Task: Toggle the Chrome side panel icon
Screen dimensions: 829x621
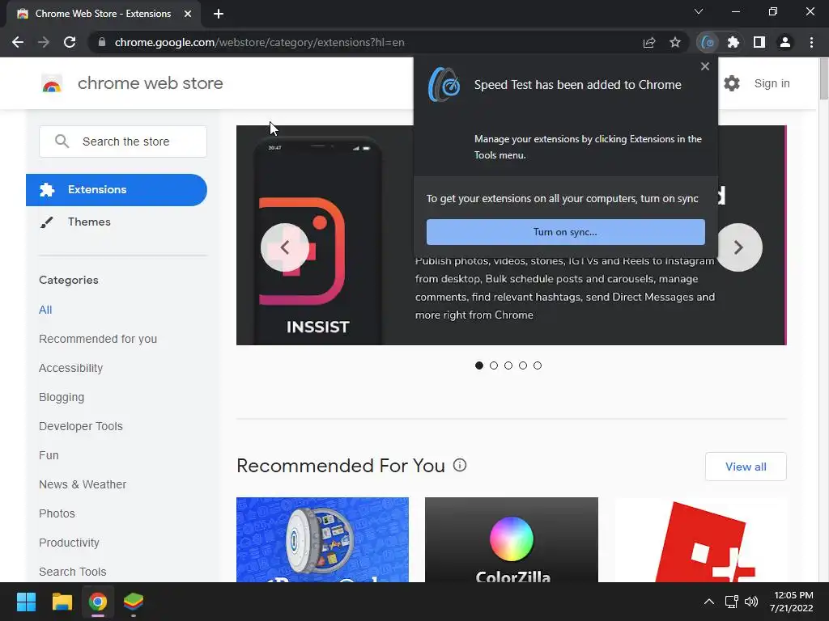Action: click(x=759, y=42)
